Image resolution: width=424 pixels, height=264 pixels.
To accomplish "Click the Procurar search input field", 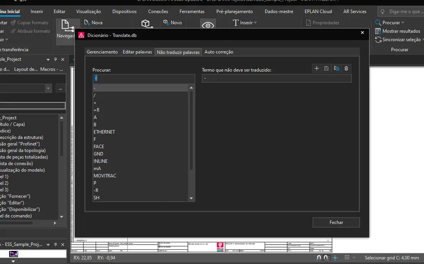I will (x=143, y=78).
